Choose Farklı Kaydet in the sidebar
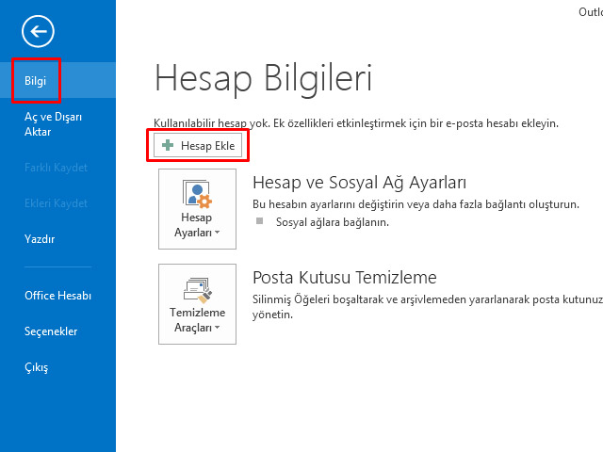 (x=56, y=168)
